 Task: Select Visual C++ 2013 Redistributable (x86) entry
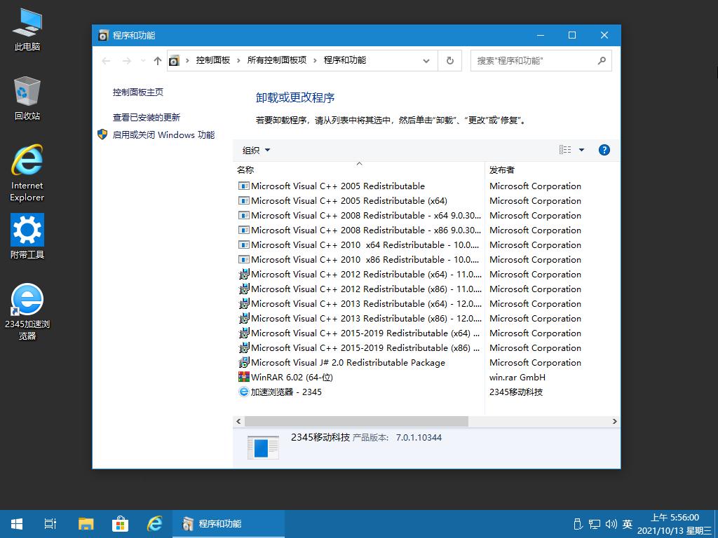coord(360,319)
